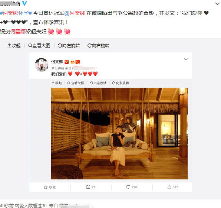Open 查看大图 in the outer toolbar
This screenshot has height=208, width=221.
[39, 46]
